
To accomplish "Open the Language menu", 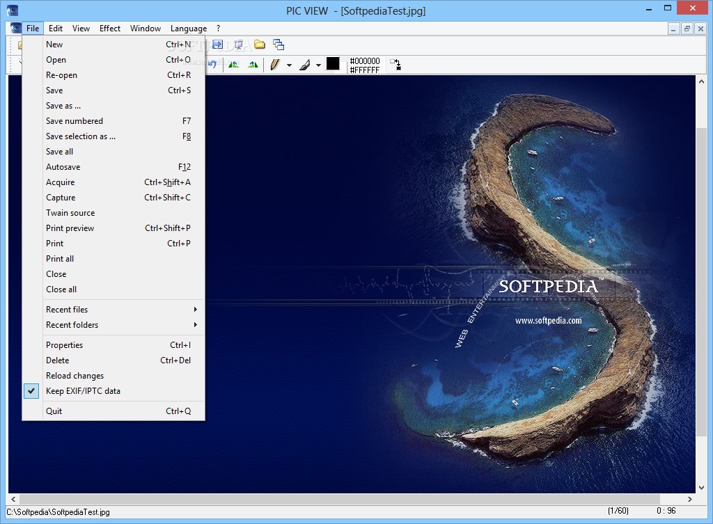I will click(189, 28).
